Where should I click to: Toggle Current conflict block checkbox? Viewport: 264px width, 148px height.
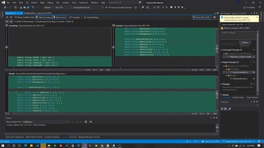113,47
